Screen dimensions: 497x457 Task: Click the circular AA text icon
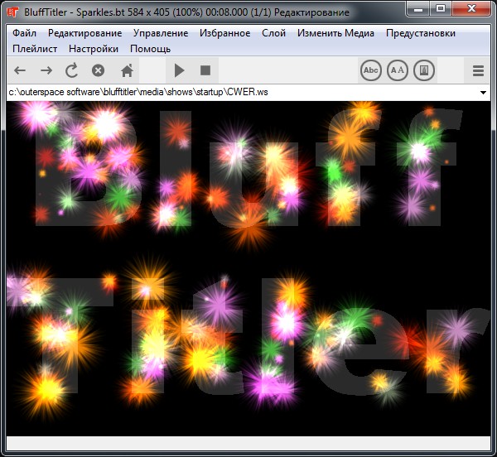398,71
